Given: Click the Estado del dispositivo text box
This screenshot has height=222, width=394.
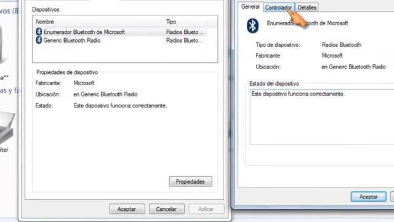Looking at the screenshot, I should click(x=322, y=117).
